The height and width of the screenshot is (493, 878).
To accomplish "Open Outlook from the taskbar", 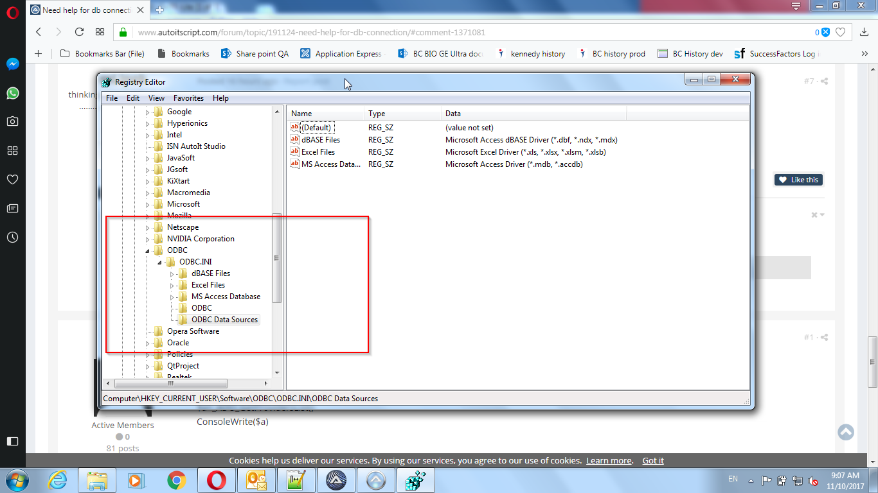I will (x=256, y=480).
